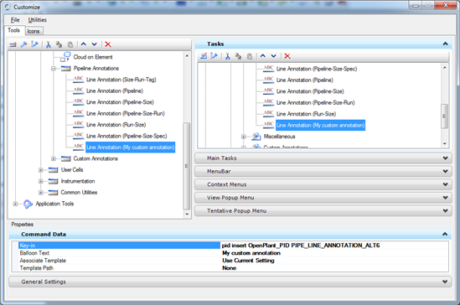The height and width of the screenshot is (305, 460).
Task: Switch to the Icons tab
Action: pos(34,31)
